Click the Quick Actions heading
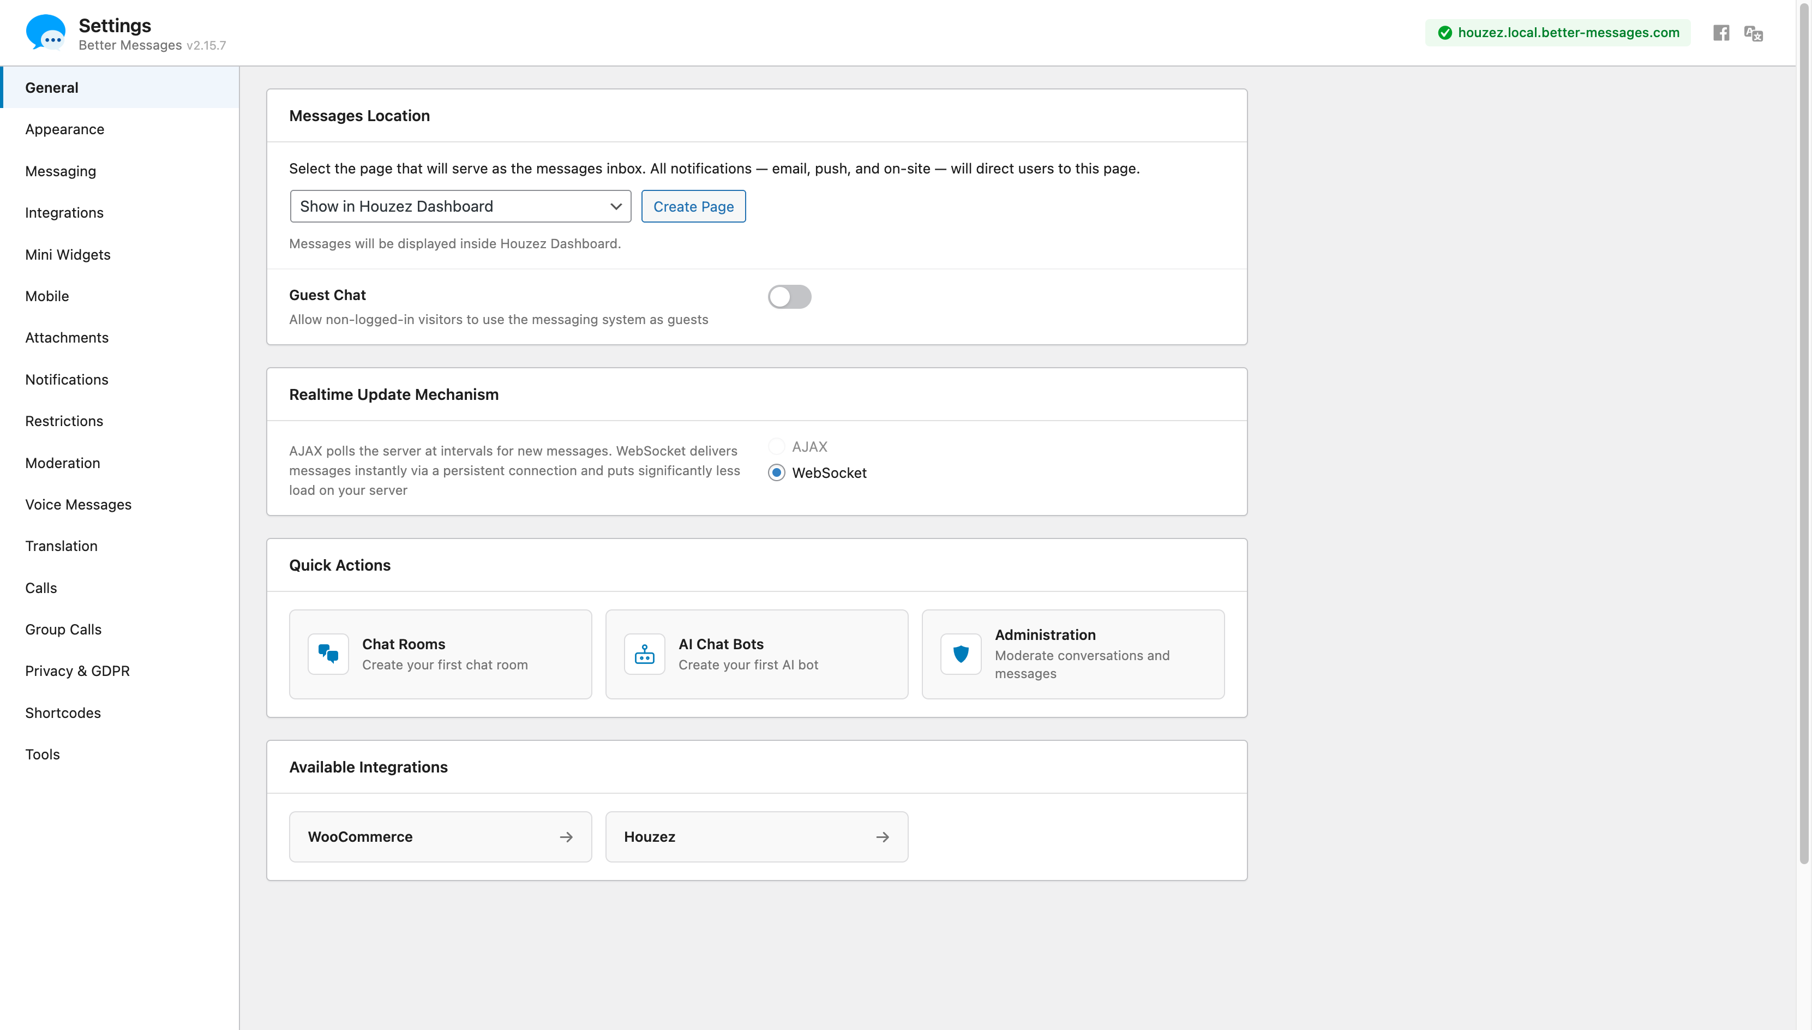 pos(339,565)
